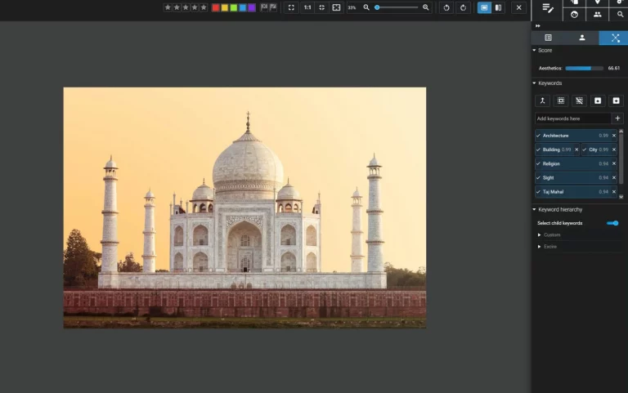This screenshot has width=628, height=393.
Task: Click the plus button to add keyword
Action: click(617, 118)
